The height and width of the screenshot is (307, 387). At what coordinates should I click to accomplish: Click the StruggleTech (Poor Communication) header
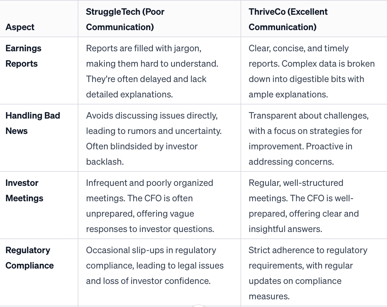point(125,20)
